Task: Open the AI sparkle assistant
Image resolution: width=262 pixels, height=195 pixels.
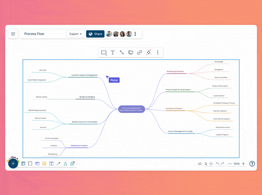Action: point(149,53)
